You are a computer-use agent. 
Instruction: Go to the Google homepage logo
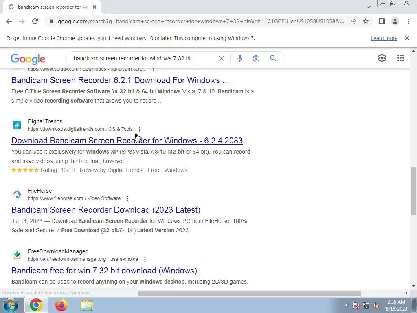tap(28, 59)
